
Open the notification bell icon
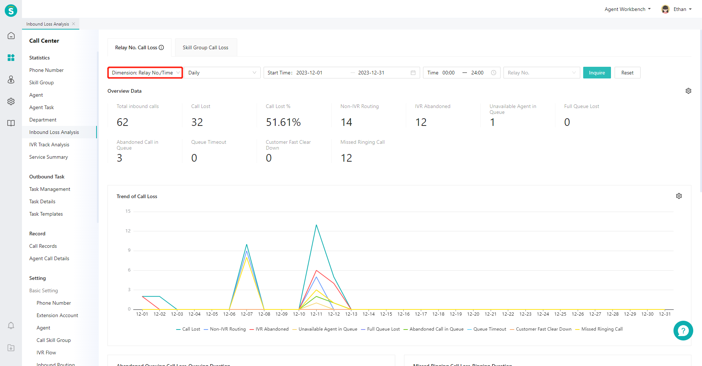[11, 325]
